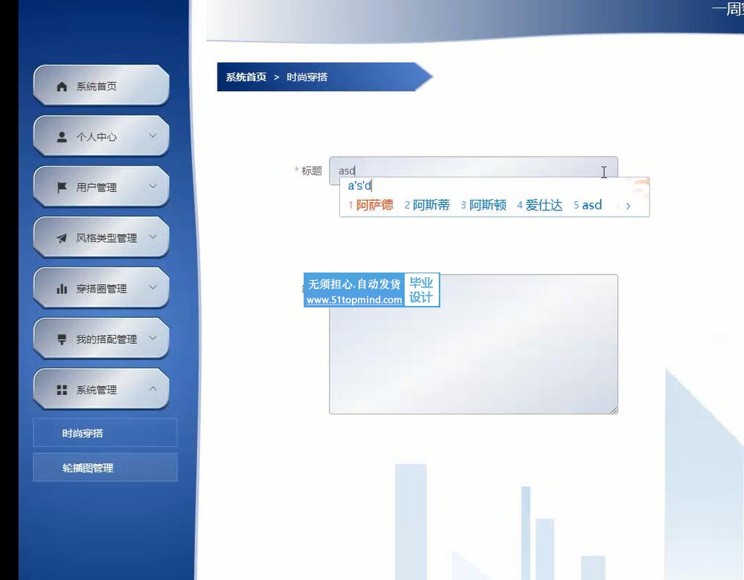
Task: Click the textarea resize grip handle
Action: tap(614, 410)
